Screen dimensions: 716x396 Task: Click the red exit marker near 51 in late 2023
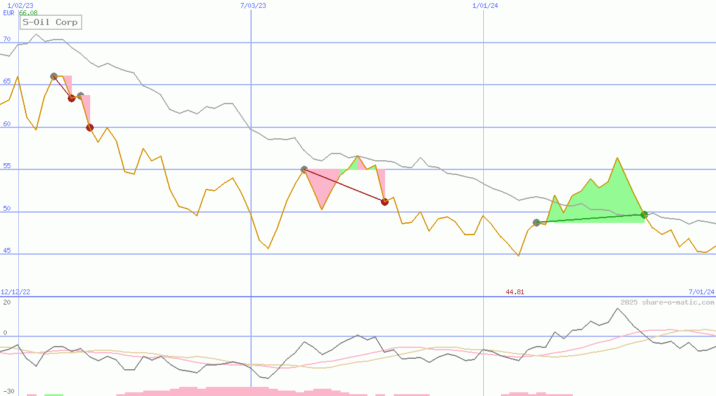[x=385, y=202]
